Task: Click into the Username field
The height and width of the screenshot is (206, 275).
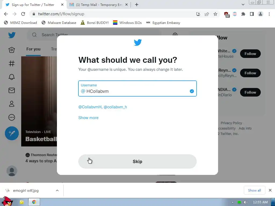Action: [x=137, y=89]
